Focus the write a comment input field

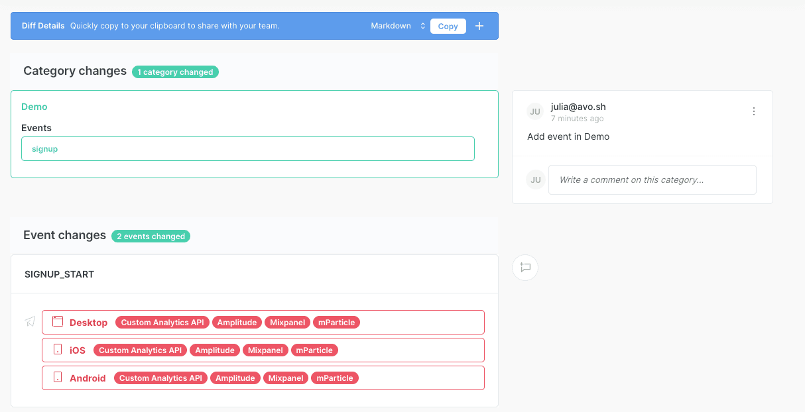(x=652, y=180)
